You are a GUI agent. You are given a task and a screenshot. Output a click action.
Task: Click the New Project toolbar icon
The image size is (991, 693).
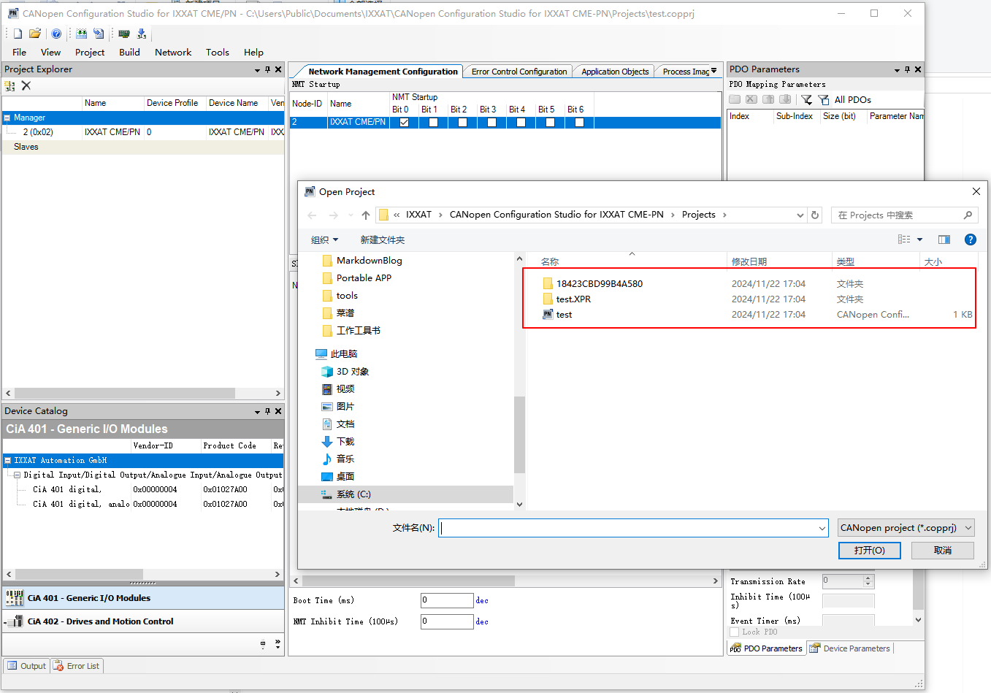(18, 34)
